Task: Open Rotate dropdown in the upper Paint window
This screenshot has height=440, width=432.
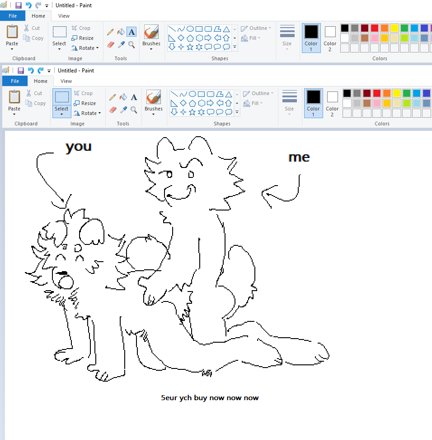Action: point(97,48)
